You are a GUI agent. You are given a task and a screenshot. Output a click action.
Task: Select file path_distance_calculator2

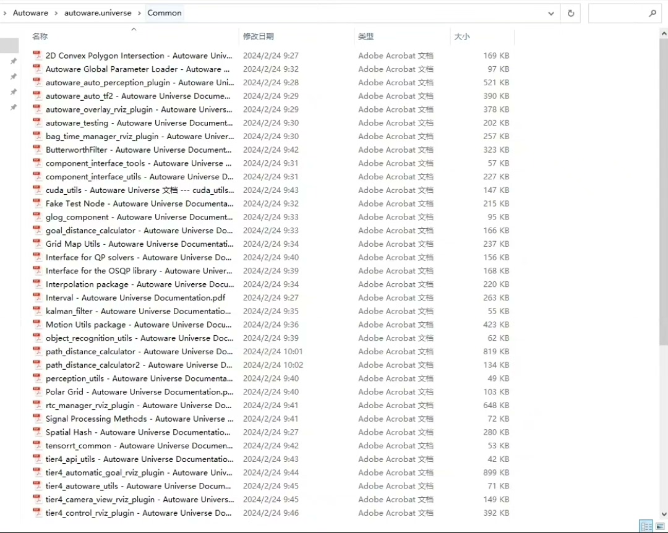pos(139,365)
